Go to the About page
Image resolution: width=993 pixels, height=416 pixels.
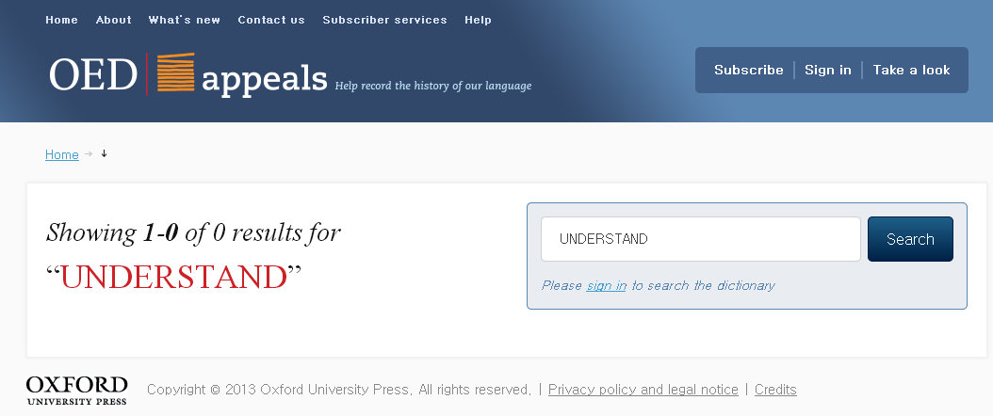pos(113,20)
